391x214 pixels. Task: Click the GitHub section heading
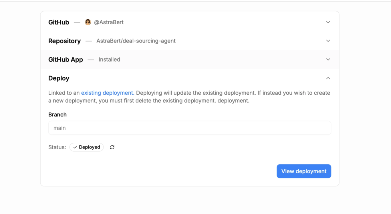[59, 22]
